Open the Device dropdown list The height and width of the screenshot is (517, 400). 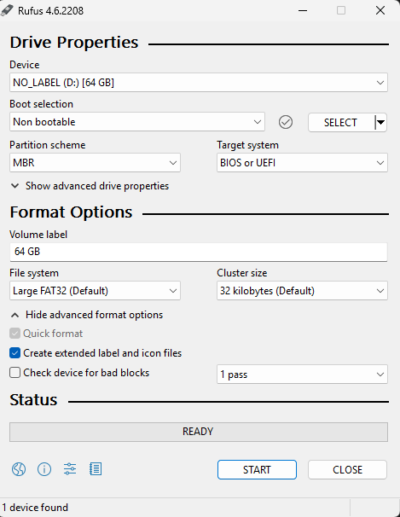point(199,83)
